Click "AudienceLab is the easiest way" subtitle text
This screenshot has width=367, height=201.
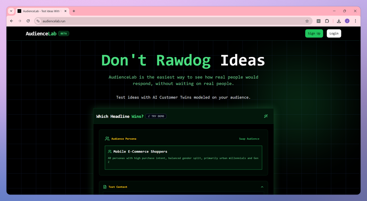coord(183,80)
